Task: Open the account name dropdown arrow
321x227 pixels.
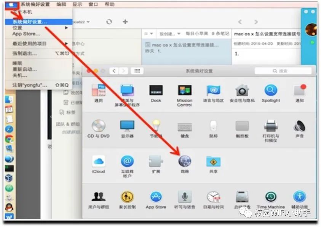Action: 88,22
